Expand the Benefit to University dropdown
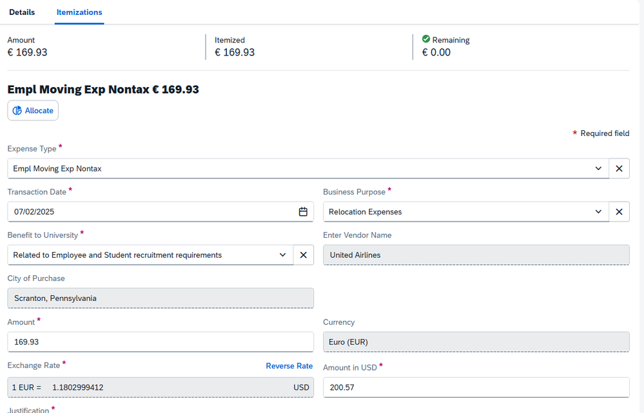Viewport: 644px width, 413px height. tap(282, 255)
